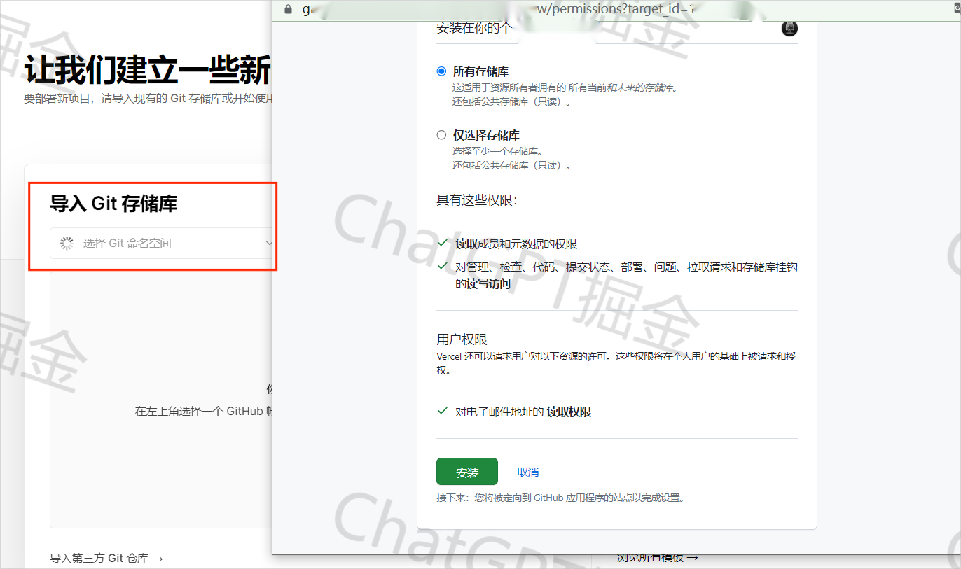Open the 选择 Git 命名空间 dropdown
961x569 pixels.
[163, 243]
